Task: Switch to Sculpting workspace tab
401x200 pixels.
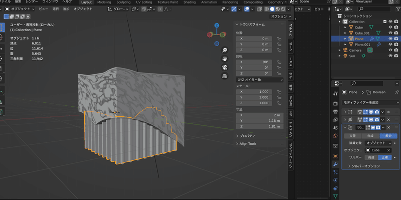Action: click(x=123, y=3)
